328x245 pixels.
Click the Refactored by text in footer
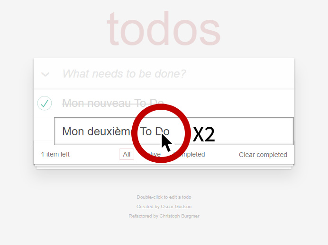(143, 216)
